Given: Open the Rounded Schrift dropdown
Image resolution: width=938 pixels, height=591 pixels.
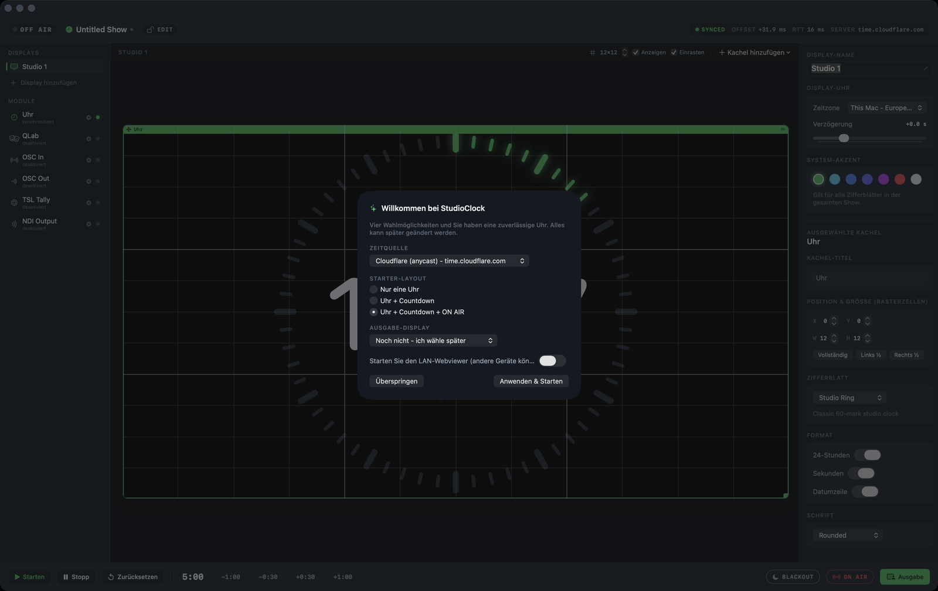Looking at the screenshot, I should pyautogui.click(x=848, y=535).
